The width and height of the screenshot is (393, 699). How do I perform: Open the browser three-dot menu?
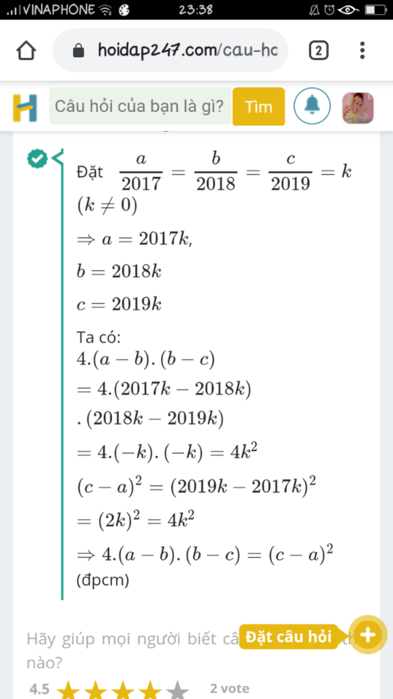[362, 50]
